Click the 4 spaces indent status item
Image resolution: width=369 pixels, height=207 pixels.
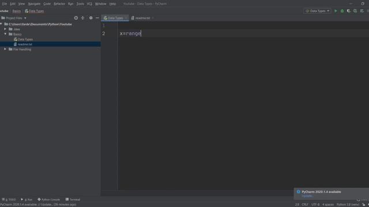(x=328, y=205)
